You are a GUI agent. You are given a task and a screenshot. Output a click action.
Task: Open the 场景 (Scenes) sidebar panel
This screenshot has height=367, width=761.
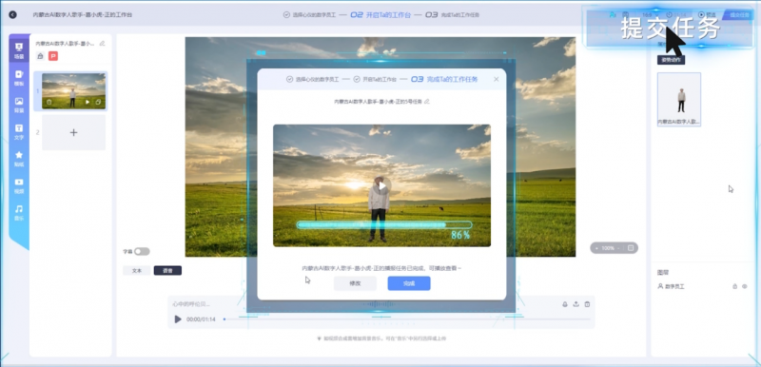[x=19, y=50]
